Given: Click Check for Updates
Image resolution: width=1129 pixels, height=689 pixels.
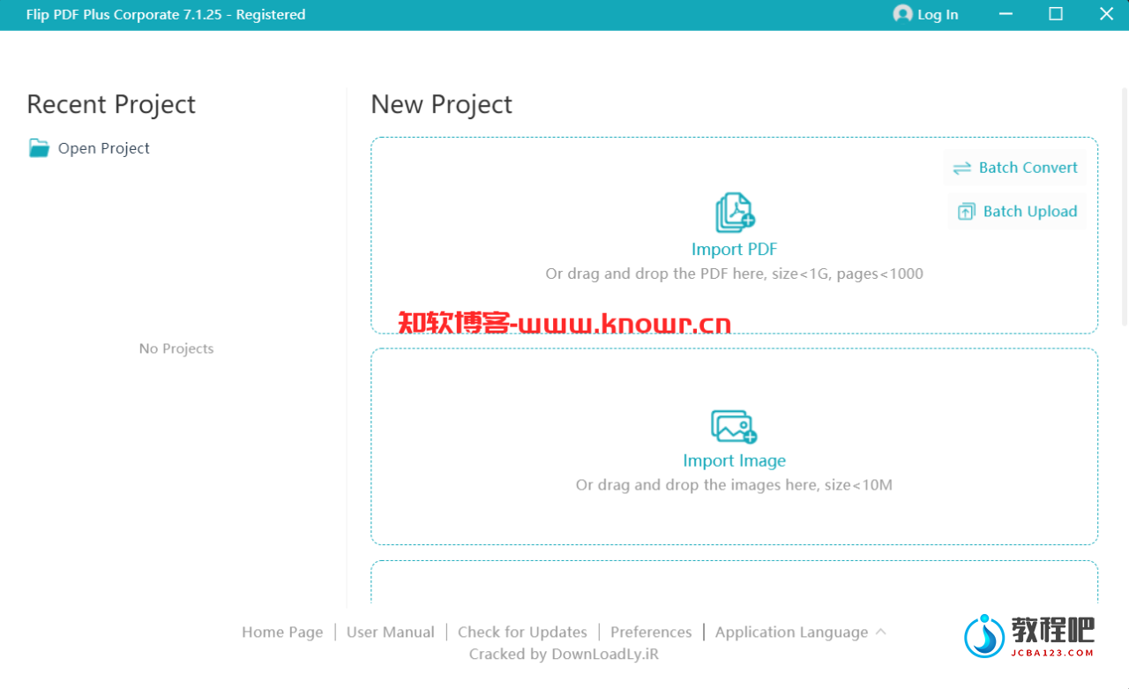Looking at the screenshot, I should [x=522, y=632].
